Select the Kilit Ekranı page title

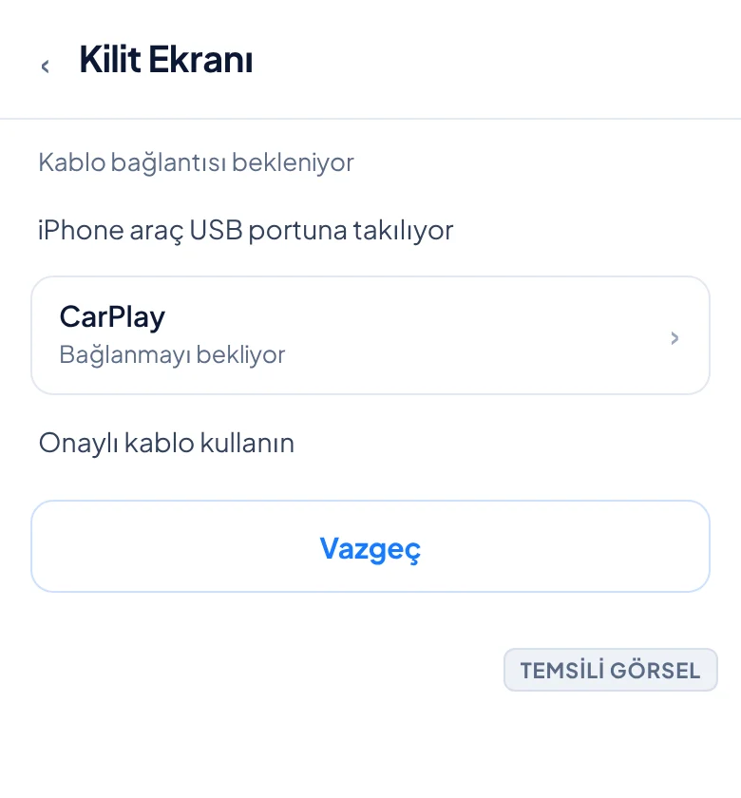click(166, 60)
